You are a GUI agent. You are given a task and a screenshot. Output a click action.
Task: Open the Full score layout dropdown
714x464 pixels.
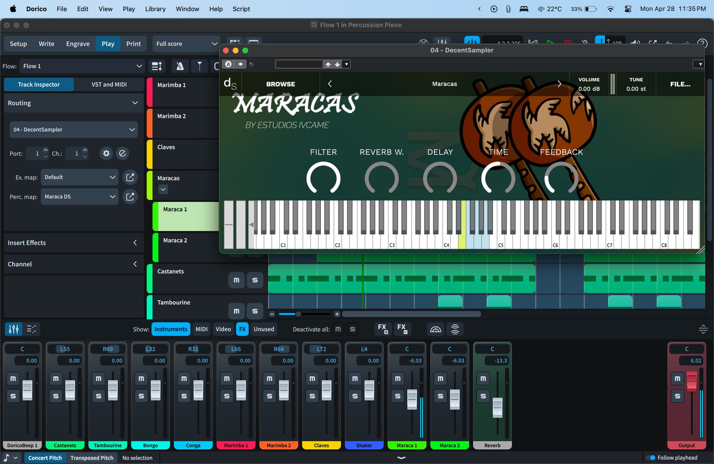click(x=186, y=44)
